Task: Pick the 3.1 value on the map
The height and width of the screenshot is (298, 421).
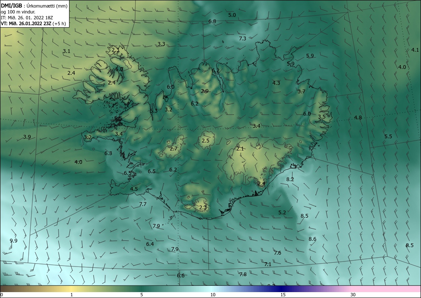Action: click(x=67, y=51)
